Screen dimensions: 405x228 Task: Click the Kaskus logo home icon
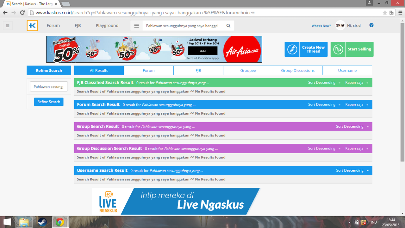tap(32, 26)
